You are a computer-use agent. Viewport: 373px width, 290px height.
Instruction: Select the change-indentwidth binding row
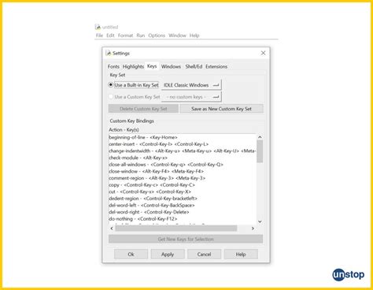183,151
